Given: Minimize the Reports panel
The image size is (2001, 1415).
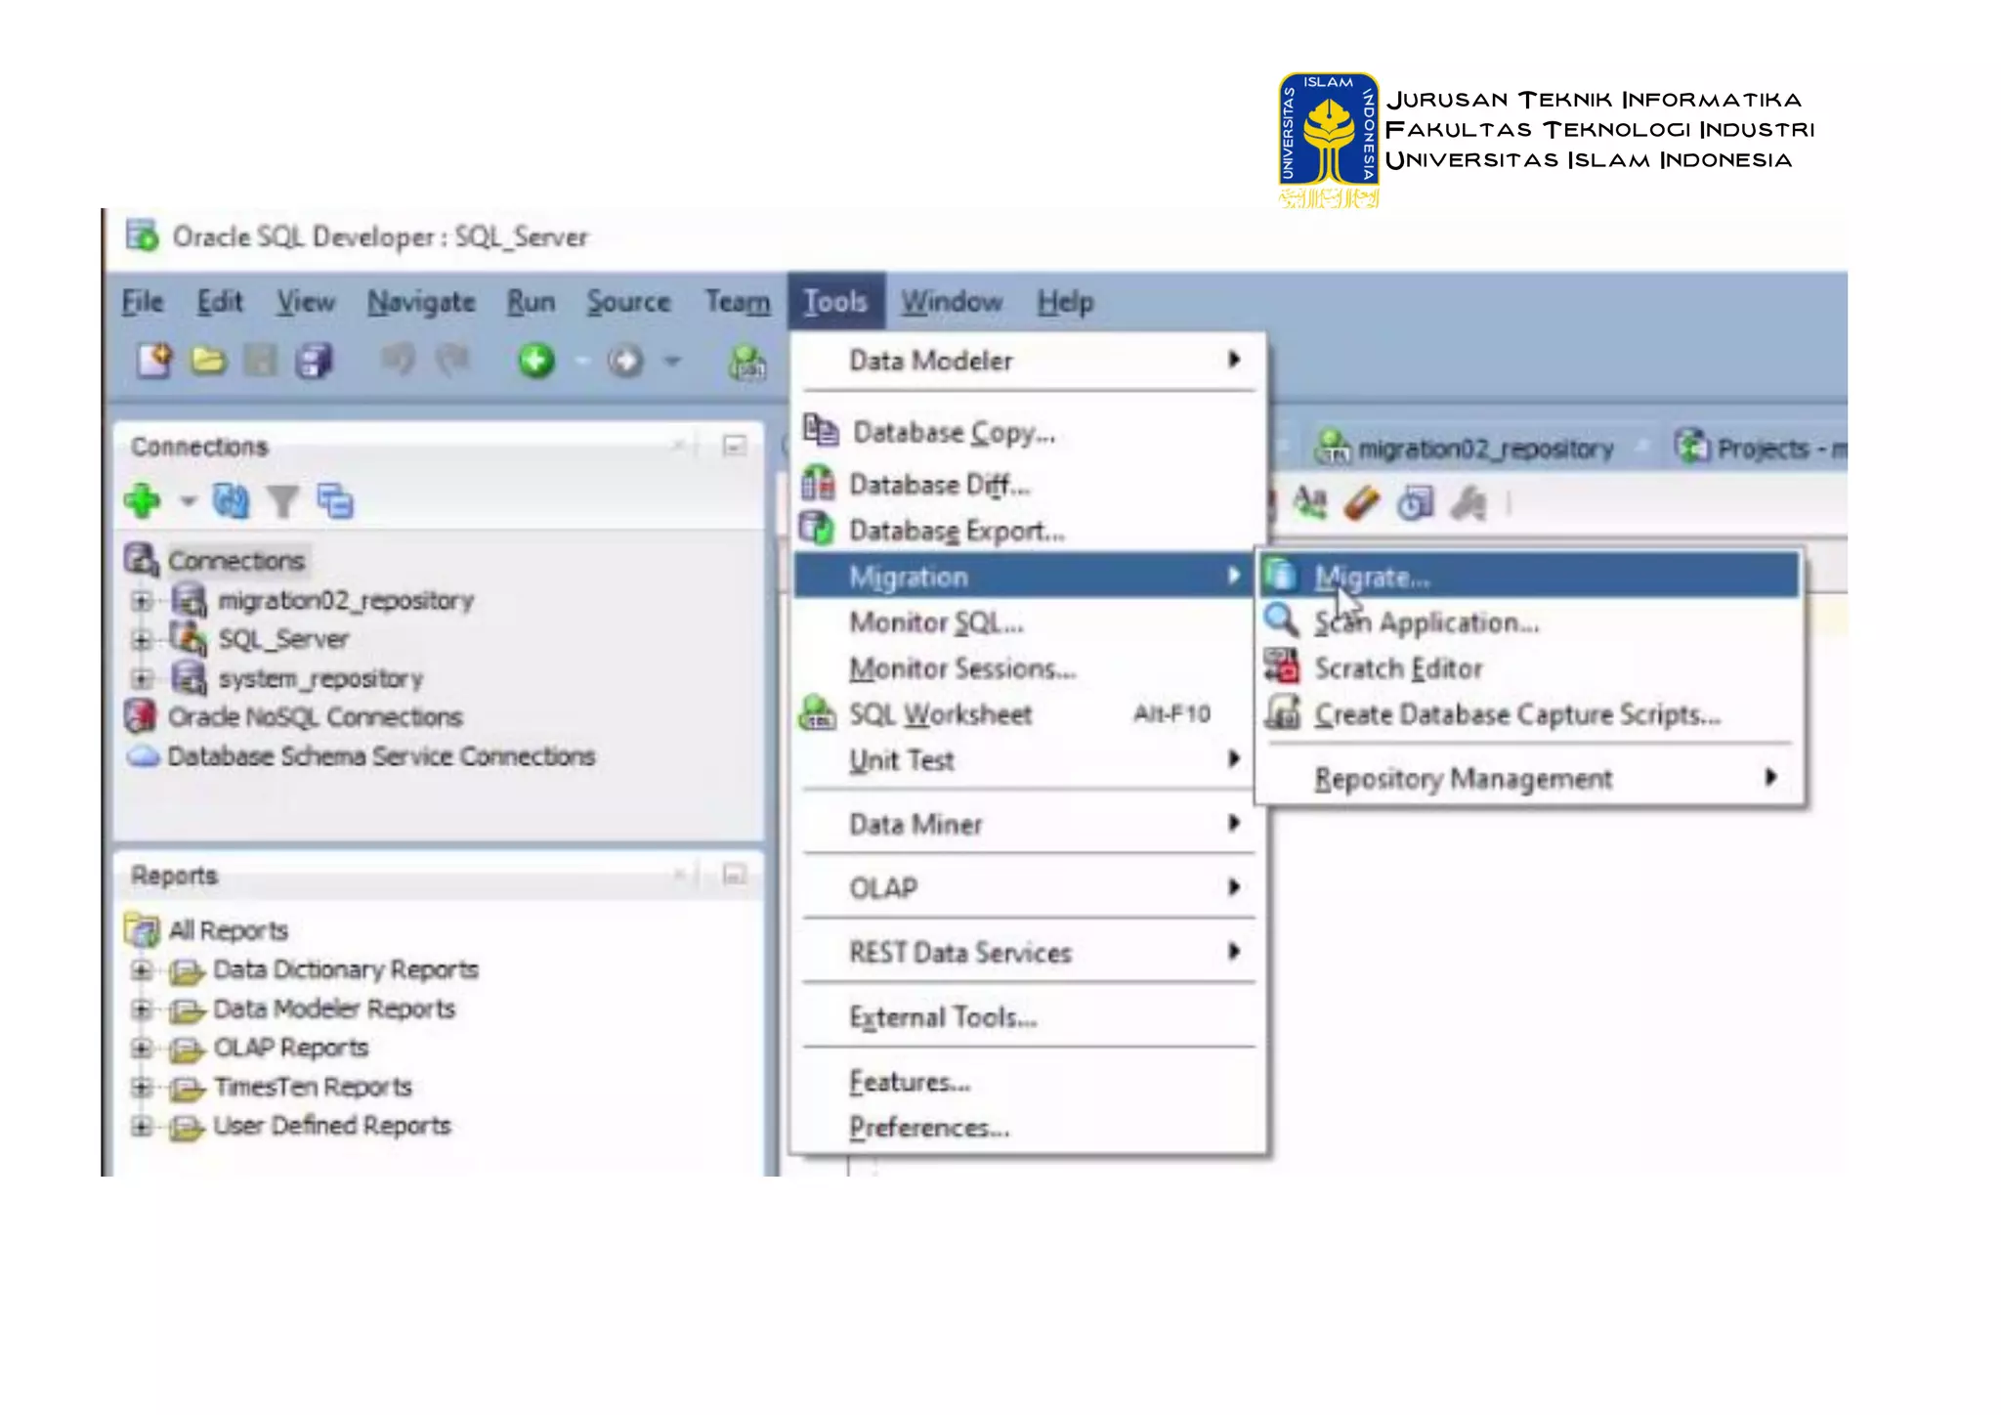Looking at the screenshot, I should coord(734,874).
